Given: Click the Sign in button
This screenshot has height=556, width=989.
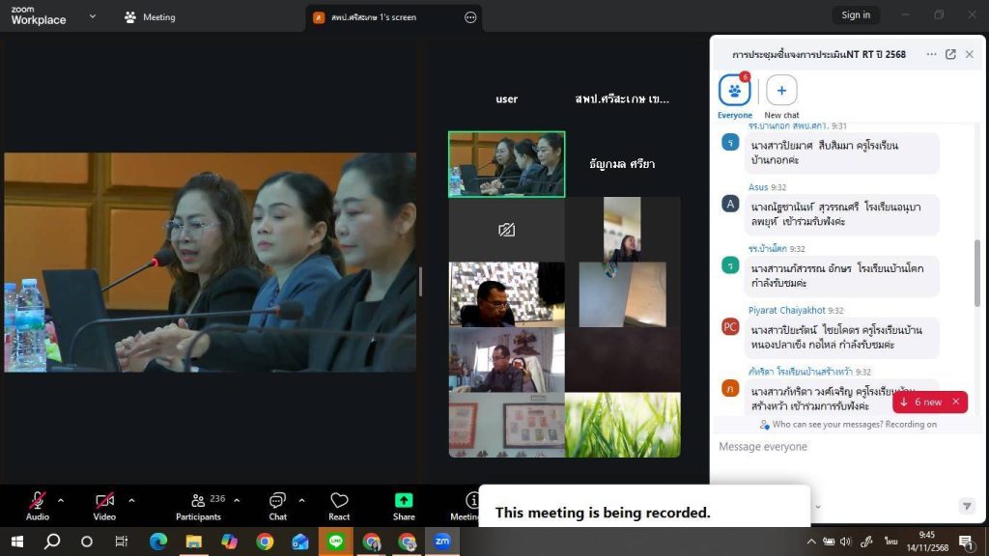Looking at the screenshot, I should [x=855, y=14].
